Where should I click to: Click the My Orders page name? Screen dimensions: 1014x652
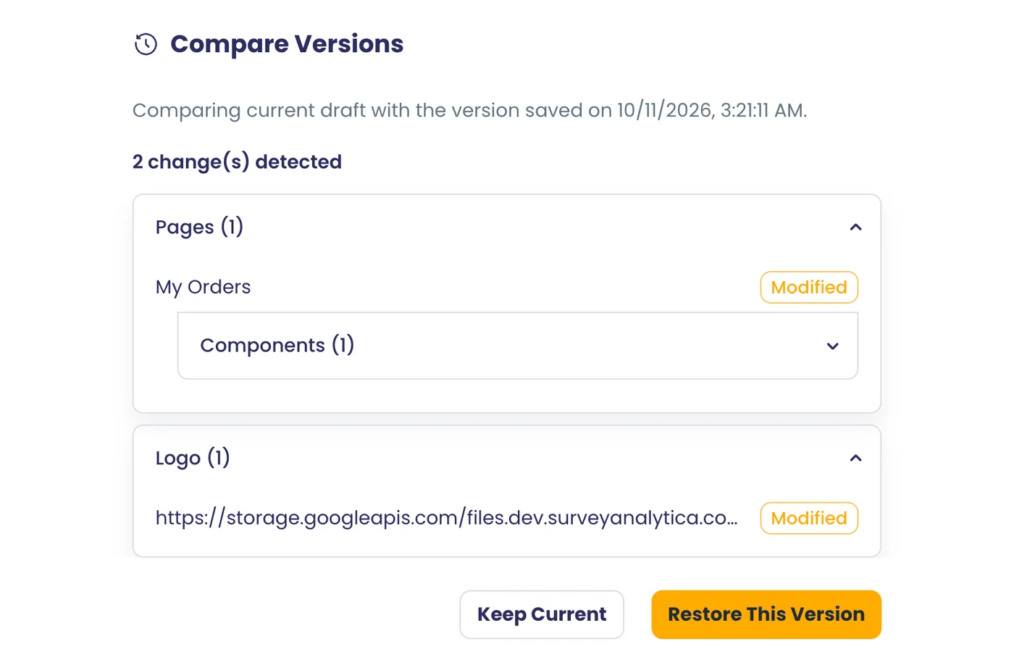203,287
